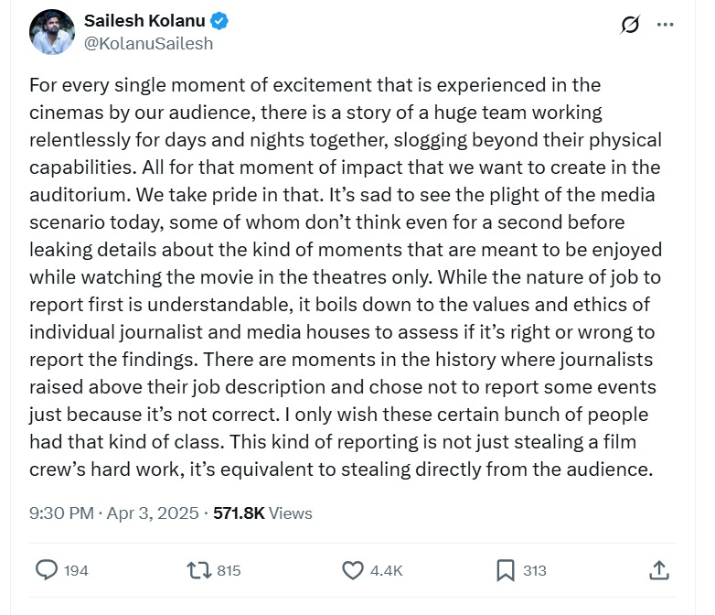Click the 9:30 PM timestamp
The height and width of the screenshot is (615, 715).
pos(61,513)
